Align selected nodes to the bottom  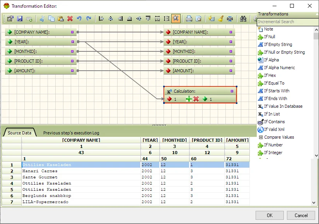coord(130,19)
